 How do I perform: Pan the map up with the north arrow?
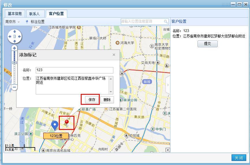point(14,31)
